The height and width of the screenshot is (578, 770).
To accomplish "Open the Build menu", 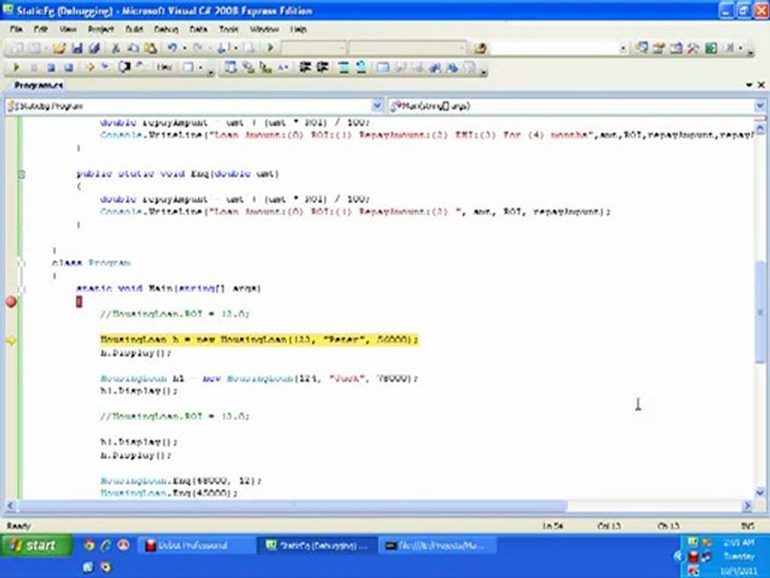I will [134, 30].
